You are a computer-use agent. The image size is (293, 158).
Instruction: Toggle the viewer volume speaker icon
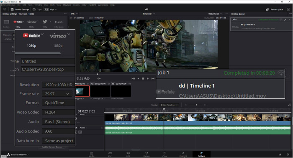tap(99, 78)
